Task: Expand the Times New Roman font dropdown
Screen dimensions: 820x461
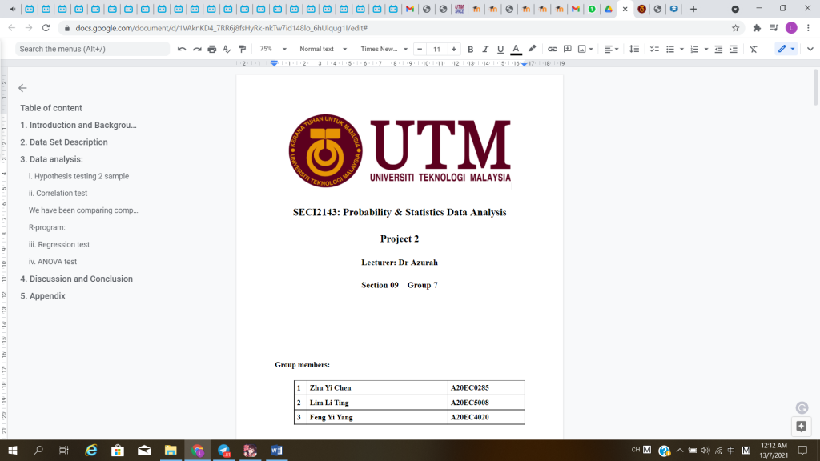Action: click(384, 49)
